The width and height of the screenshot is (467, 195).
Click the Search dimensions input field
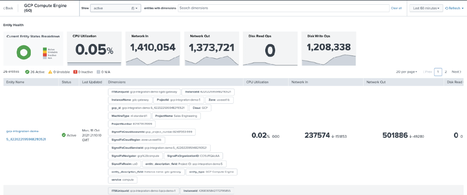283,8
